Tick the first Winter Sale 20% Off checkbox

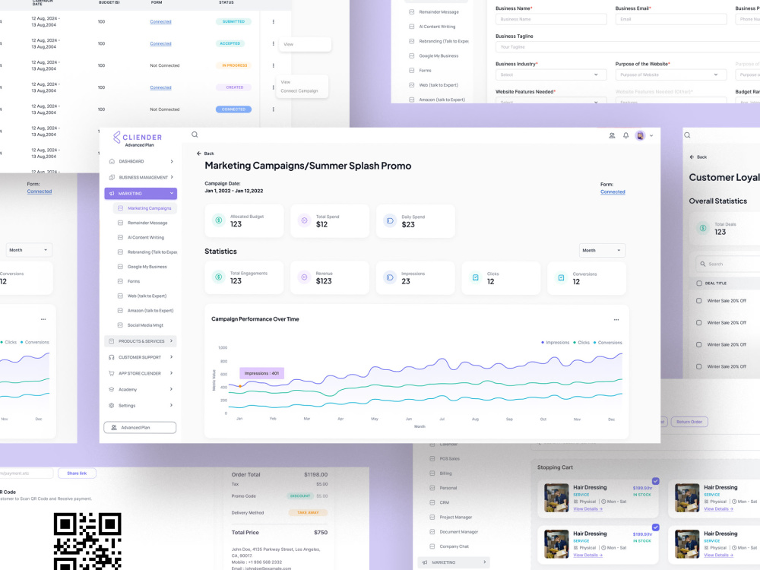pyautogui.click(x=699, y=300)
